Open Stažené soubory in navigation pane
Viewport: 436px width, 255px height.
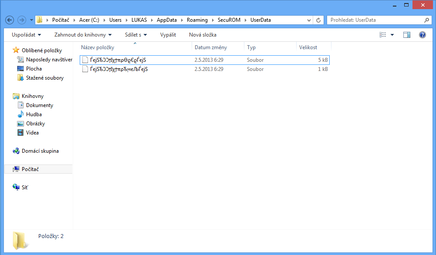[45, 78]
